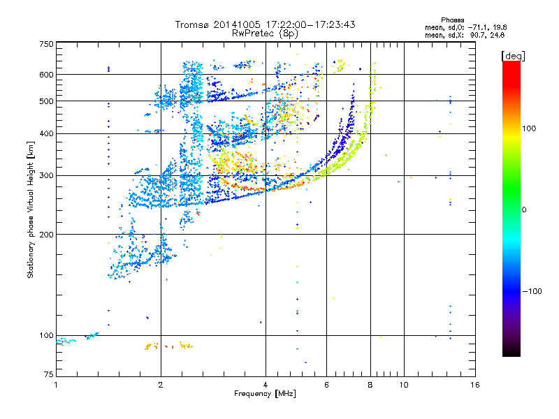Screen dimensions: 559x419
Task: Click the colorbar label '0'
Action: pos(524,210)
